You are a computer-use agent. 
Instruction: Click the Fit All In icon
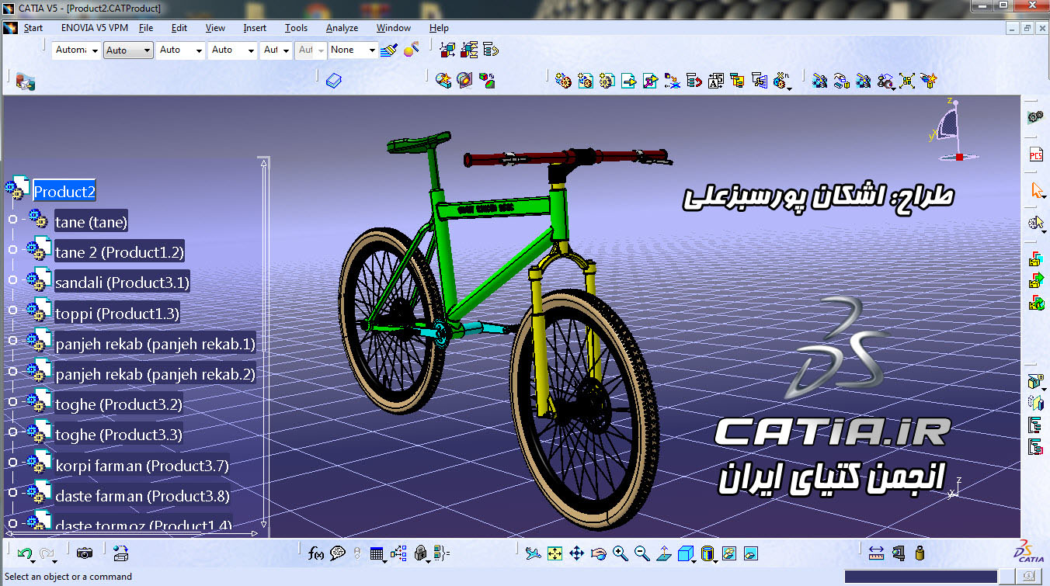555,553
